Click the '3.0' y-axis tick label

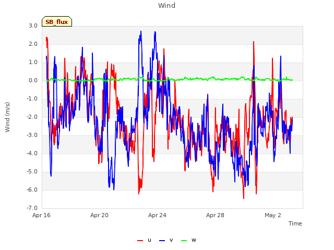[33, 26]
